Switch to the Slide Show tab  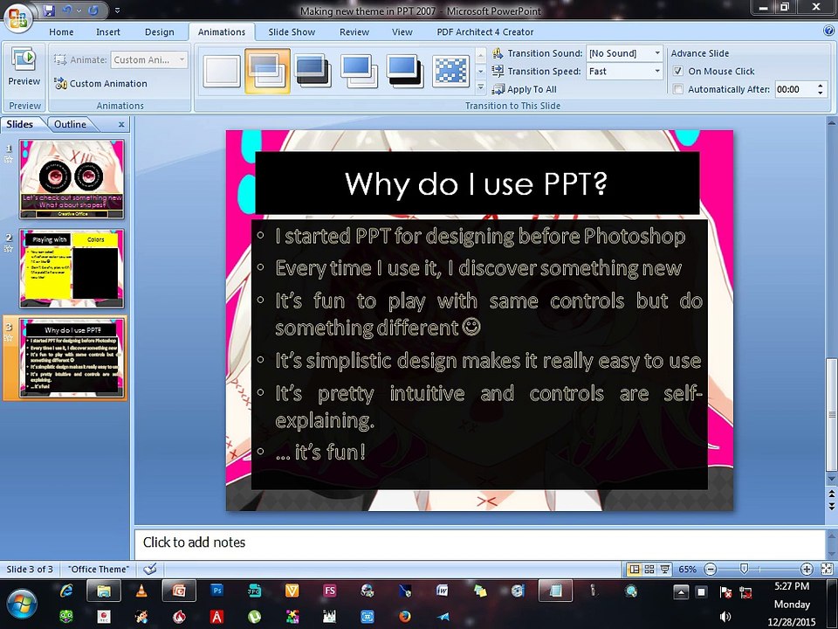[x=292, y=32]
